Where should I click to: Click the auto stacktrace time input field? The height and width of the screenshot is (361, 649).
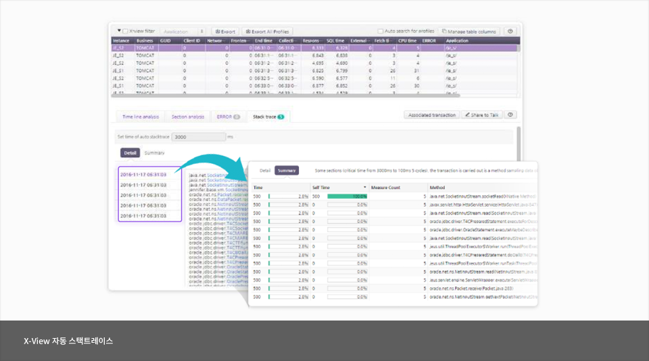pyautogui.click(x=197, y=136)
